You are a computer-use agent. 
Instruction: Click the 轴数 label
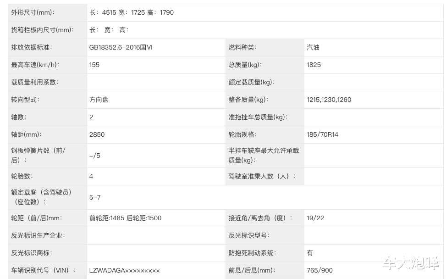point(19,117)
